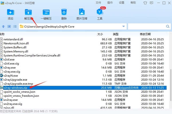Switch to list view icon
Screen dimensions: 172x114
coord(15,26)
